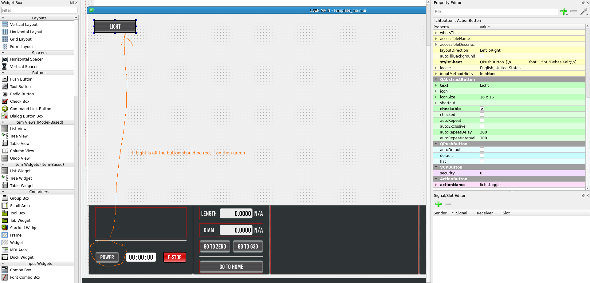This screenshot has height=283, width=590.
Task: Select the Radio Button widget icon
Action: [x=5, y=94]
